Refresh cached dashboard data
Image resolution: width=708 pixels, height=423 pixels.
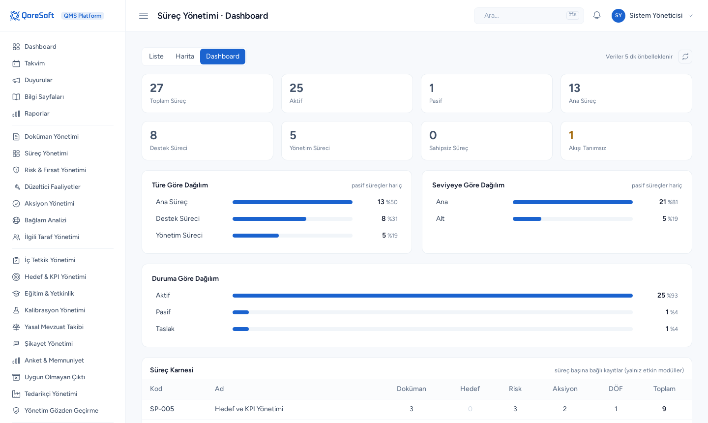(685, 57)
